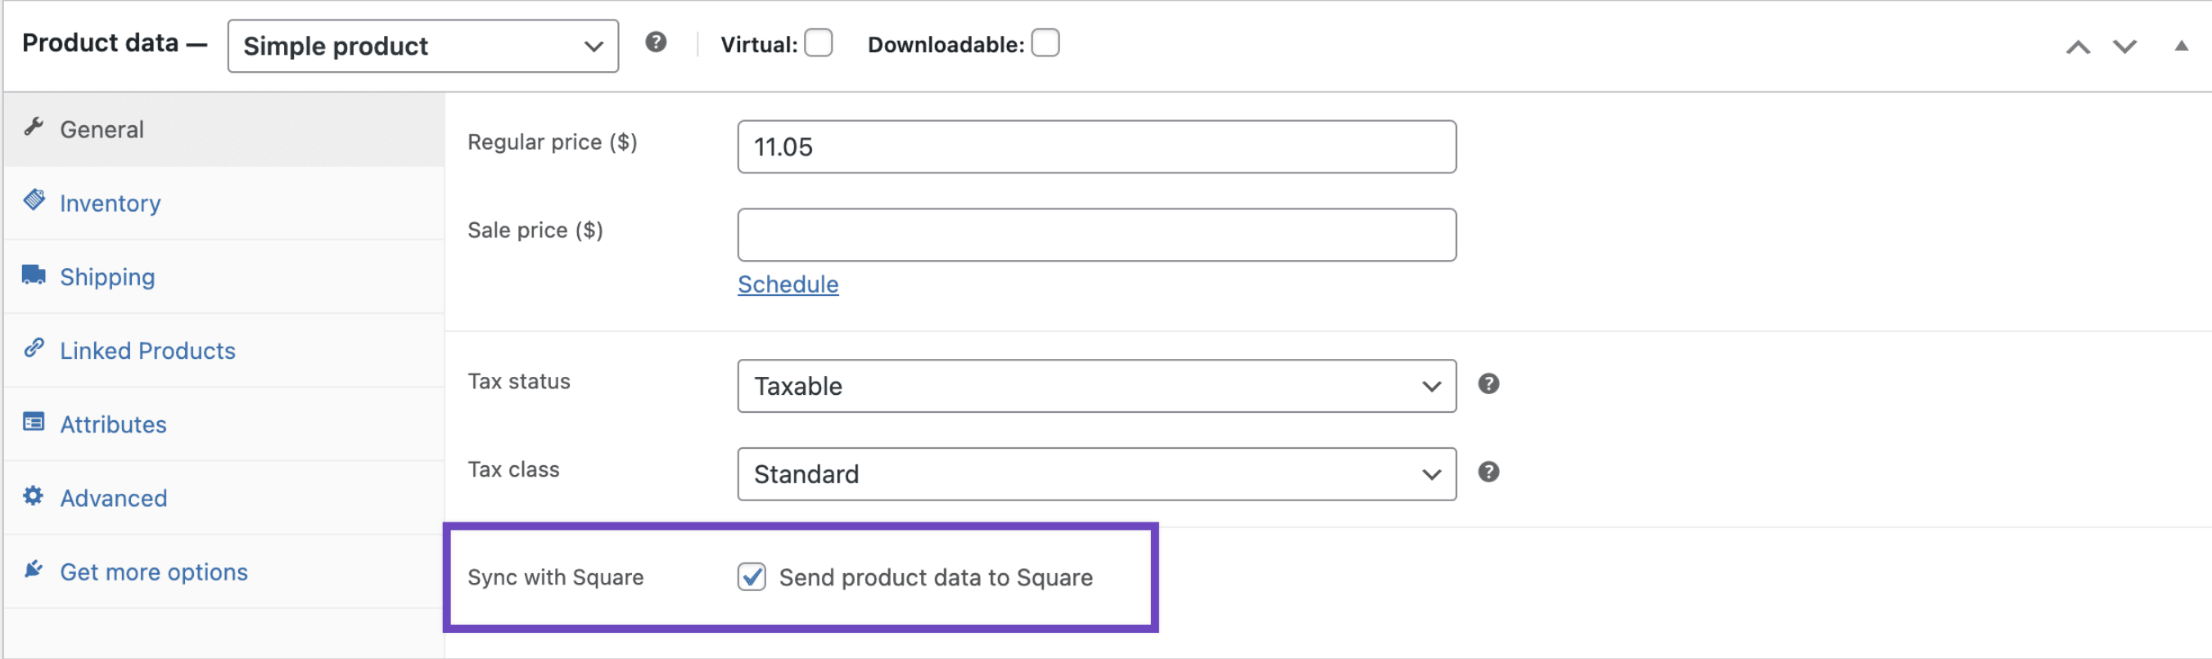Switch to the General tab
This screenshot has height=659, width=2212.
pyautogui.click(x=102, y=129)
